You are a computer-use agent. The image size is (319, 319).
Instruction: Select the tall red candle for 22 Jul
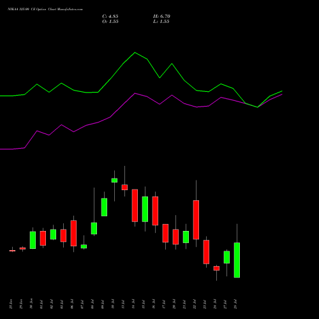196,219
